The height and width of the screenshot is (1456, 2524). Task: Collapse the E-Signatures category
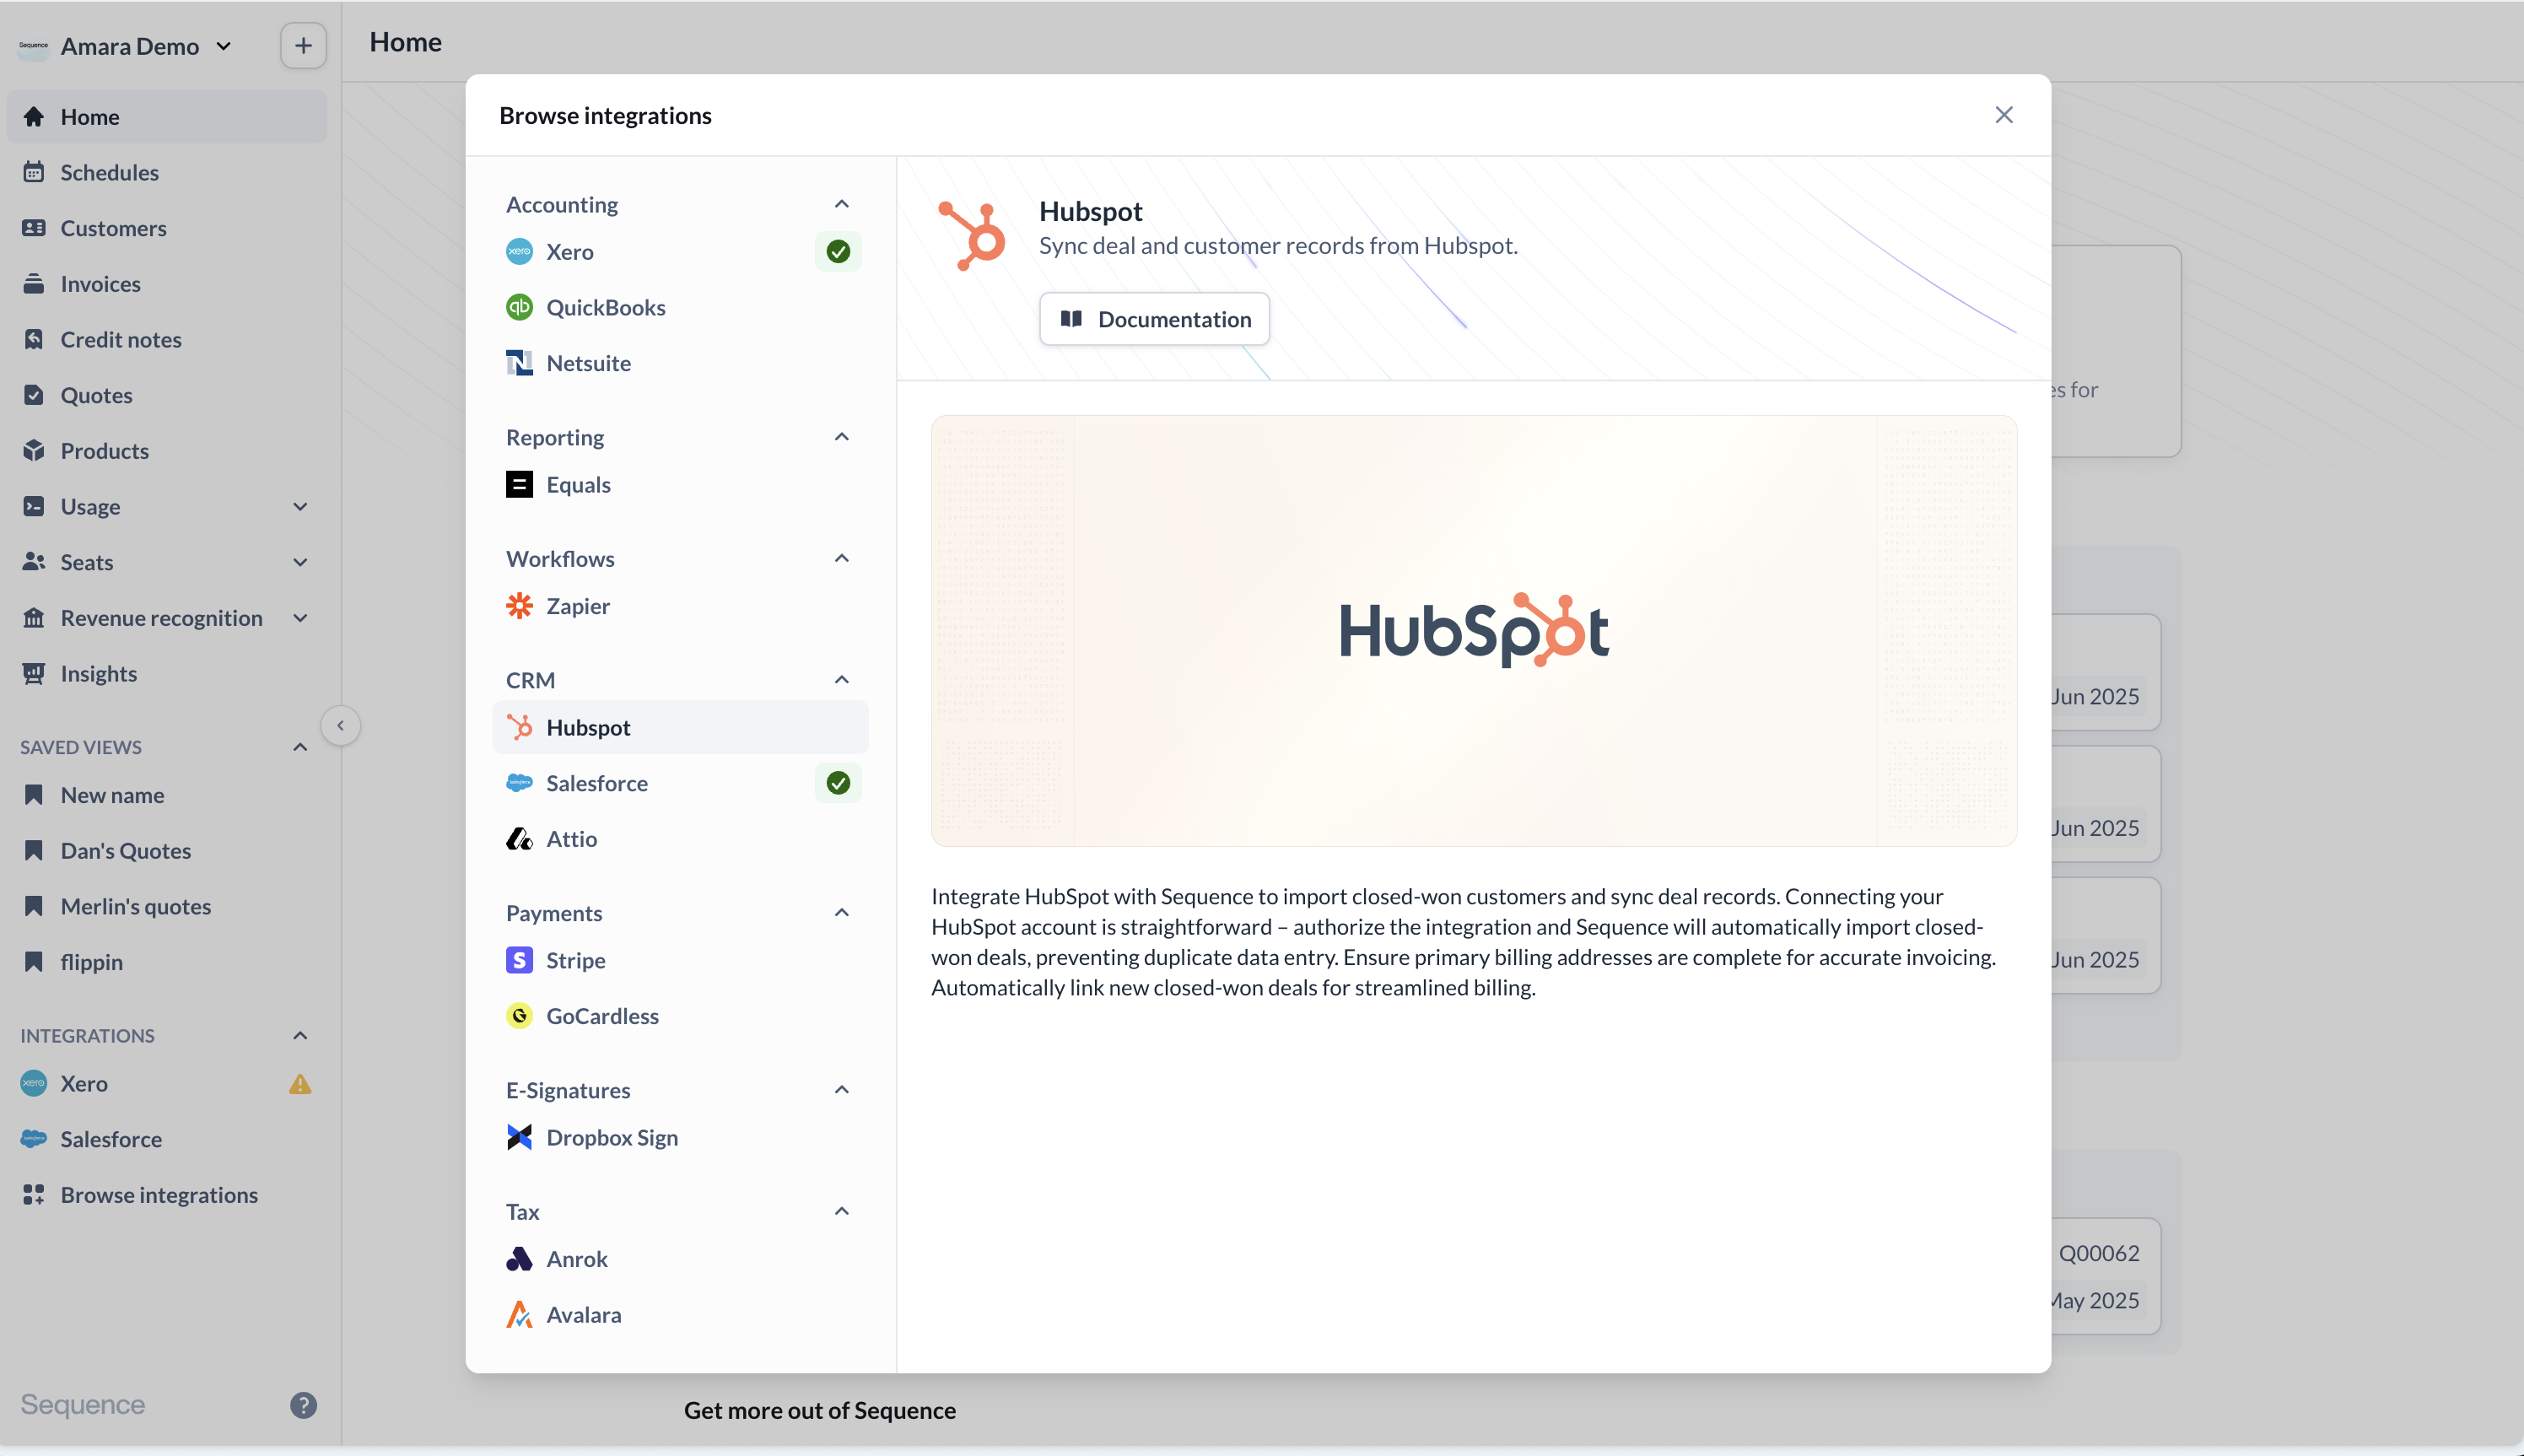click(x=842, y=1090)
